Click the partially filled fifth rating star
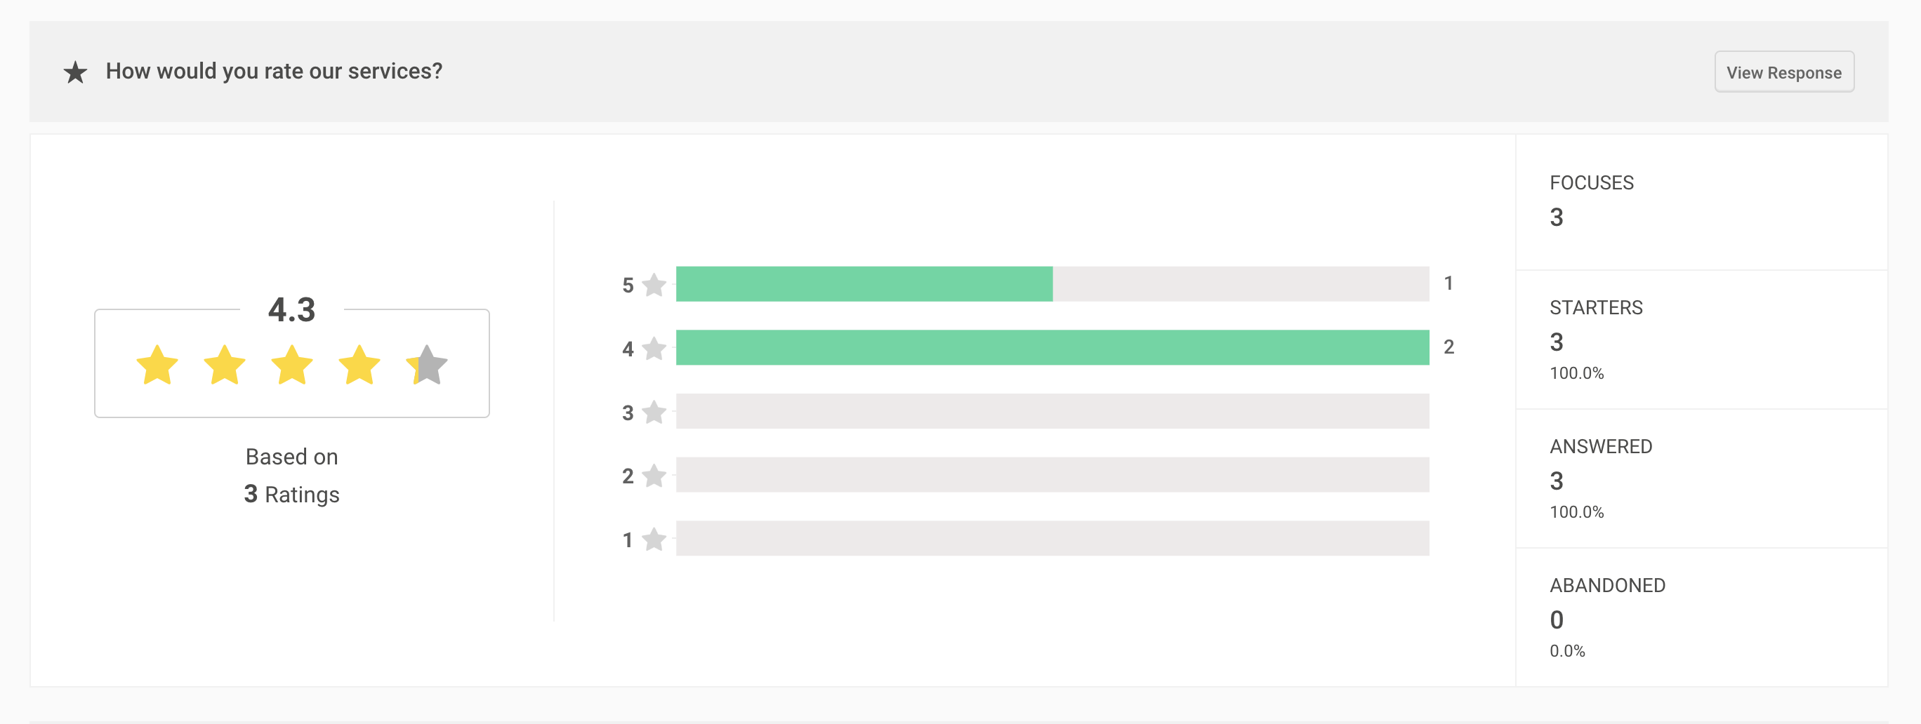Image resolution: width=1921 pixels, height=724 pixels. click(x=427, y=365)
